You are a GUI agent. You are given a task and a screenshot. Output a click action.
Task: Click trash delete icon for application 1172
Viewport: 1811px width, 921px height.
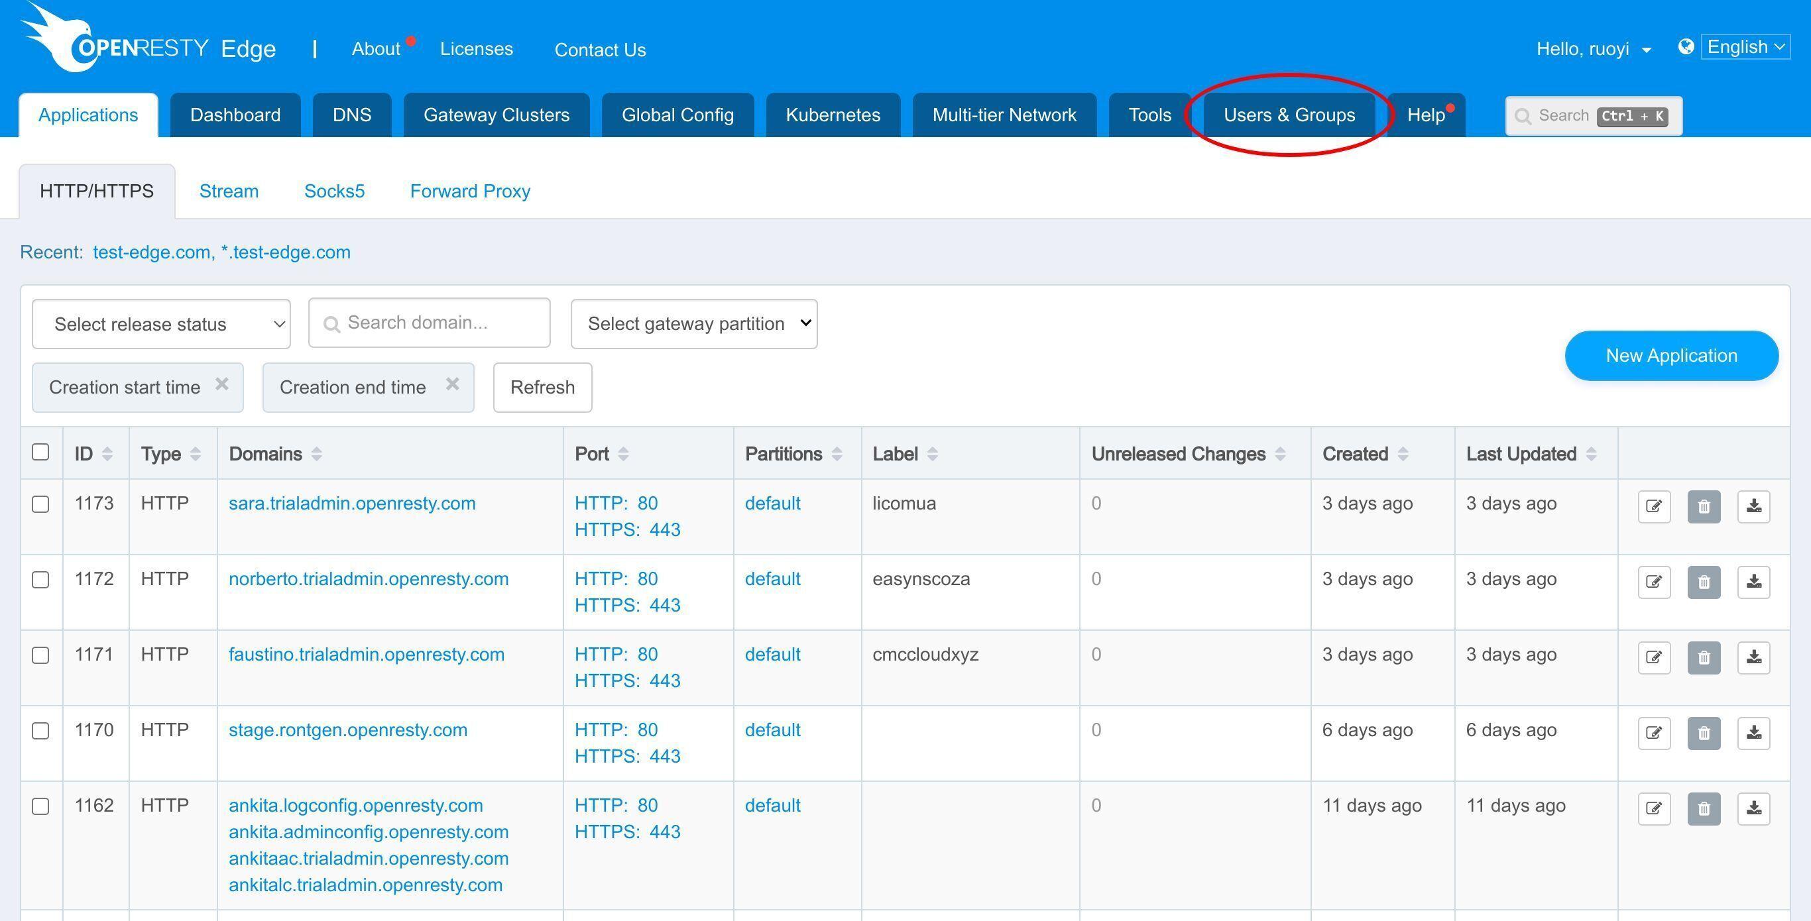coord(1704,582)
